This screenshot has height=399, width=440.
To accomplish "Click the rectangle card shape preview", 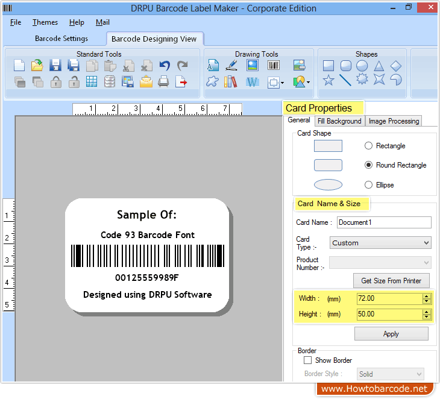I will (328, 146).
